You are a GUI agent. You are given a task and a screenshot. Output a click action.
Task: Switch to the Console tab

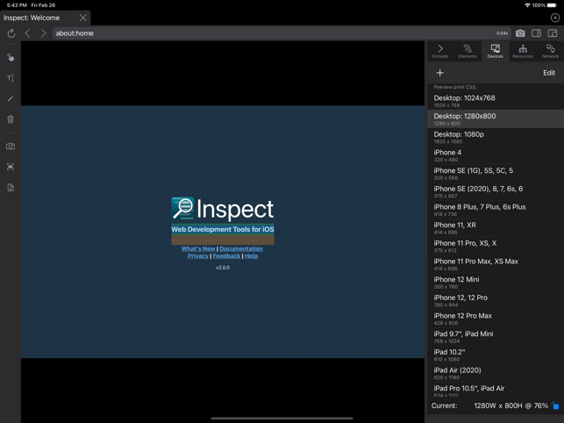440,52
